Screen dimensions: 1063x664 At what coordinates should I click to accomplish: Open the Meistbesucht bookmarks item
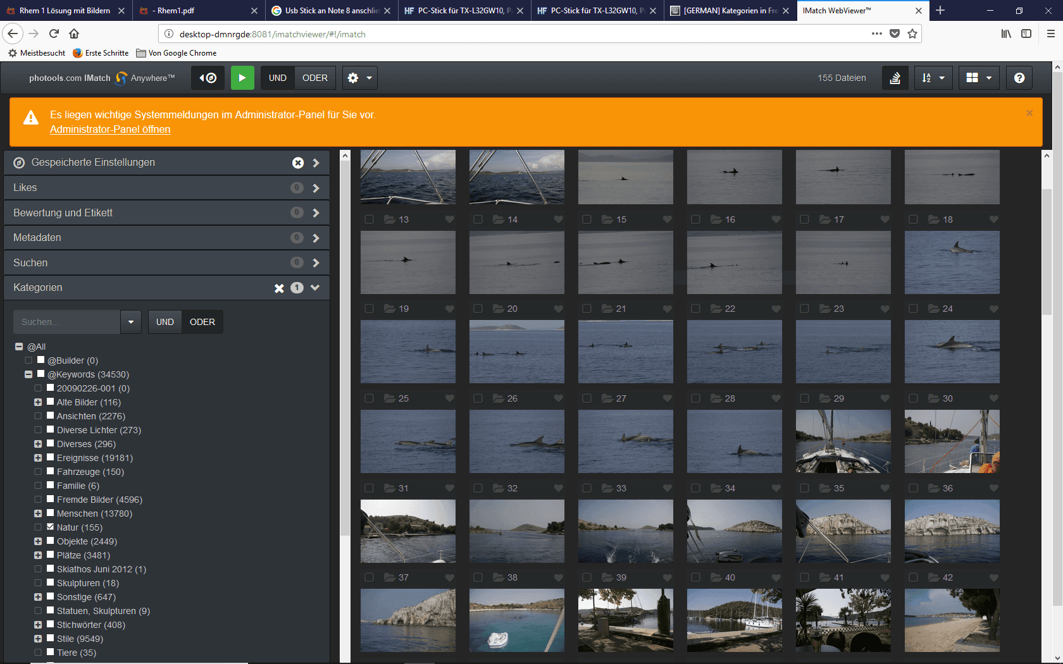(x=37, y=53)
